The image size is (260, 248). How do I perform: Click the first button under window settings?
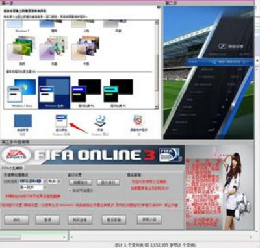click(x=81, y=182)
